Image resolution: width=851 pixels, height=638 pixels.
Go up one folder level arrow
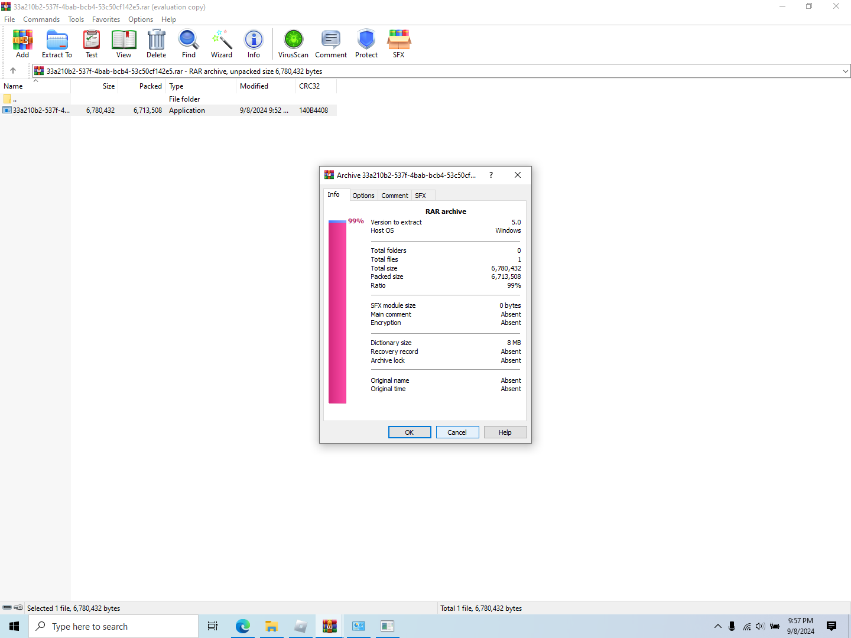(13, 71)
